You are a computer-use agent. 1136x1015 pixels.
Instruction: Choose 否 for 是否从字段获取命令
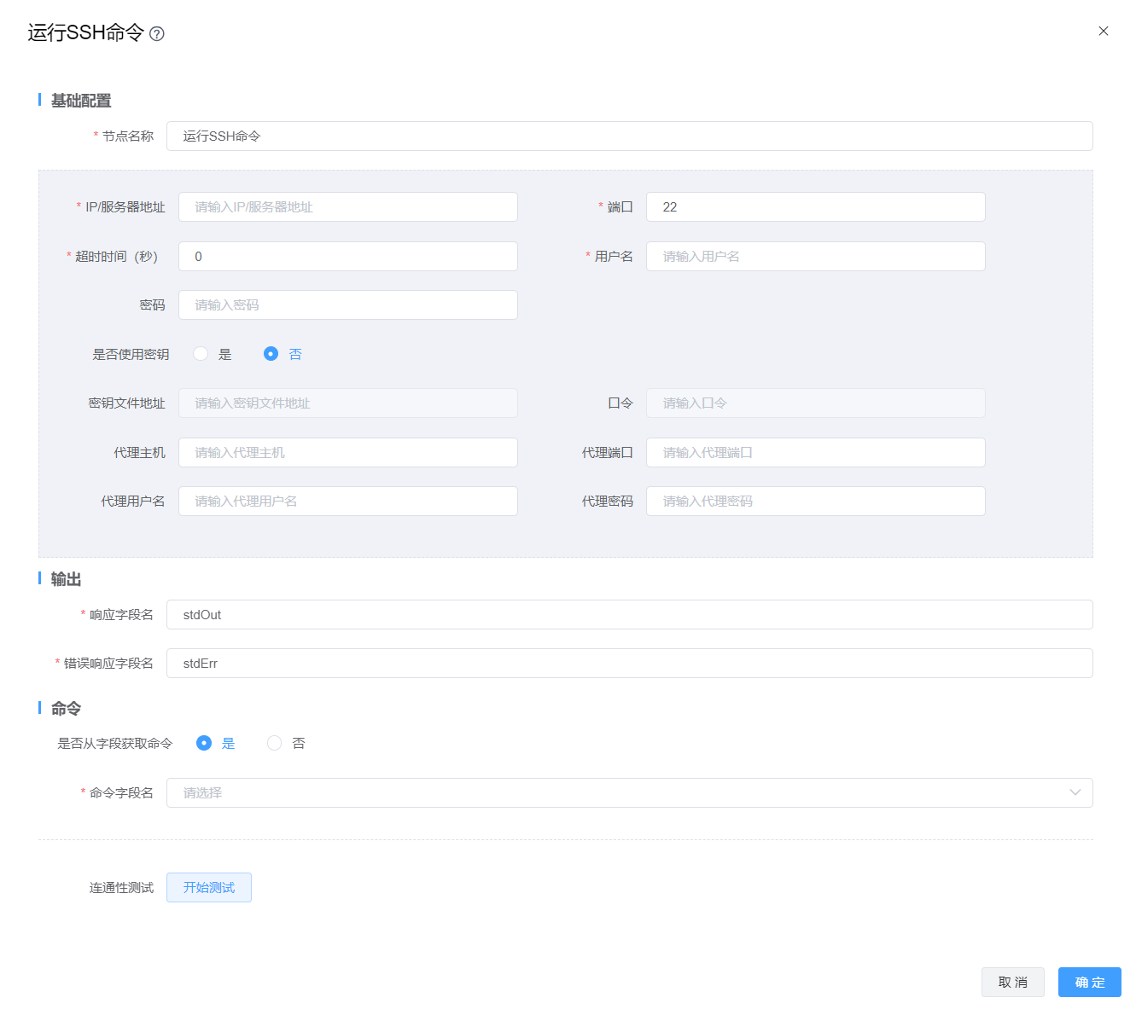[x=275, y=744]
